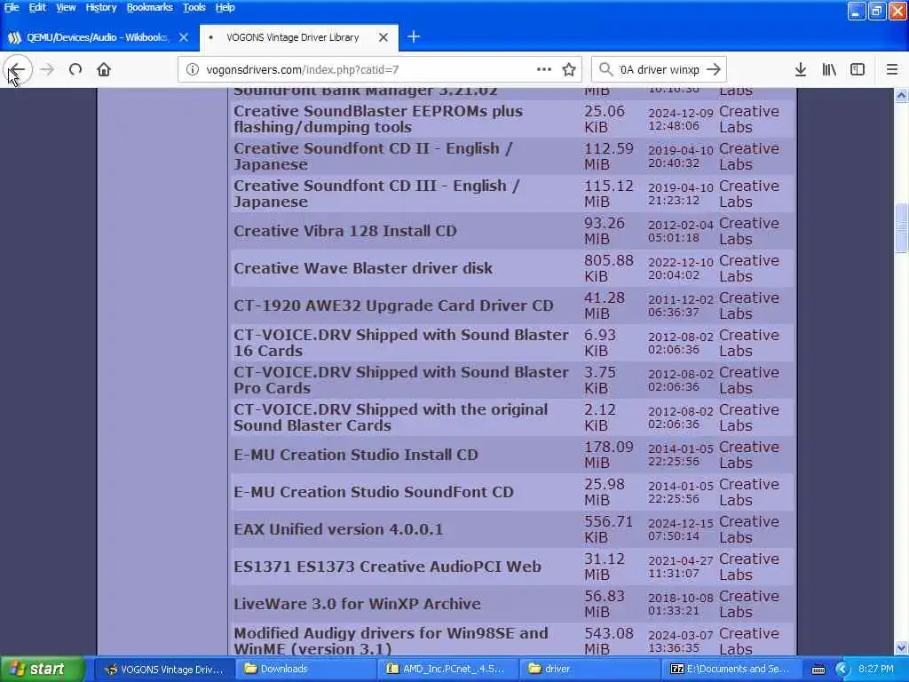The image size is (909, 682).
Task: Click the 2021-04-27 11:31:07 date cell
Action: click(681, 567)
